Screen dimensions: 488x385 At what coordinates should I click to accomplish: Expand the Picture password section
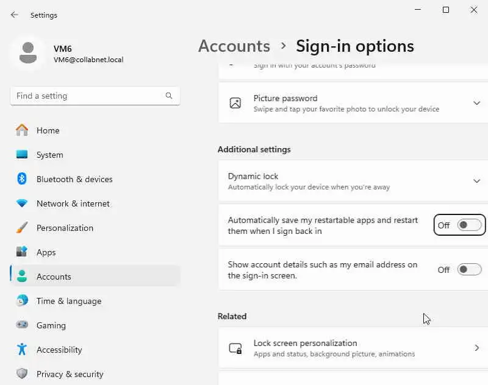click(476, 103)
